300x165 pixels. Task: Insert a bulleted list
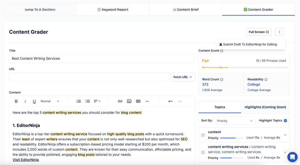click(88, 101)
